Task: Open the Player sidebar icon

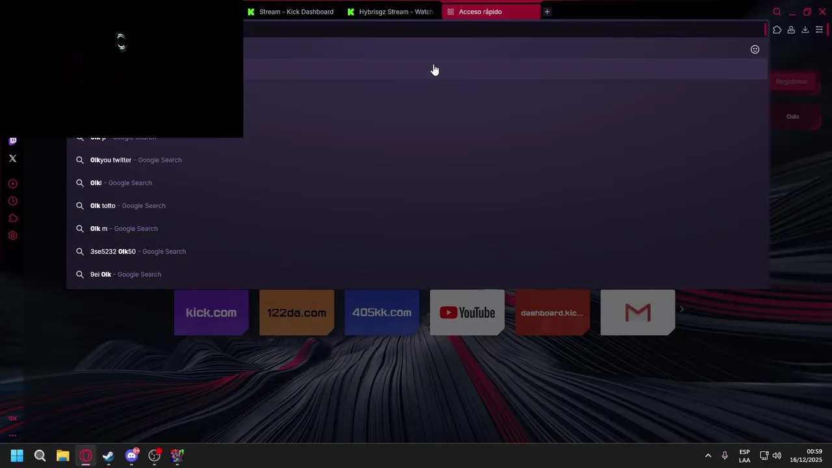Action: click(x=12, y=184)
